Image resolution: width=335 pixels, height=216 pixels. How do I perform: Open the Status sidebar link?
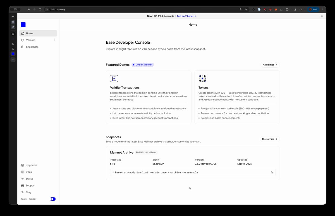pyautogui.click(x=27, y=179)
